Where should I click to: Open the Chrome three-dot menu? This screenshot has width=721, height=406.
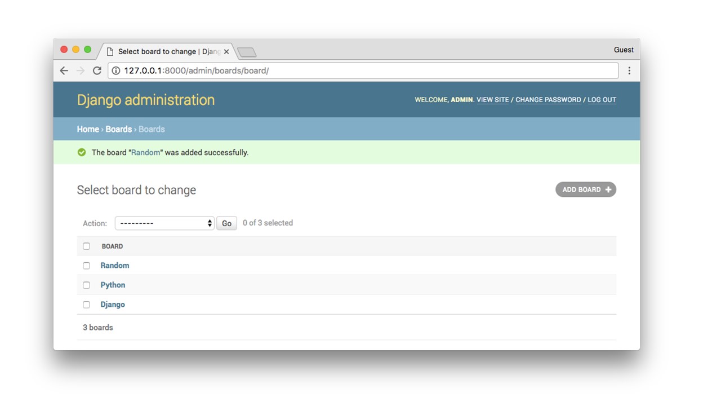click(629, 70)
